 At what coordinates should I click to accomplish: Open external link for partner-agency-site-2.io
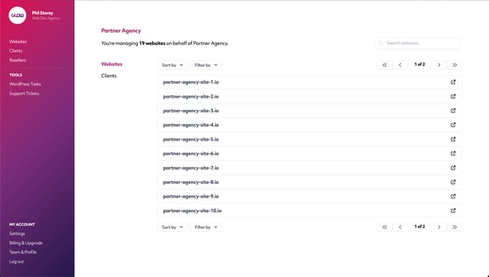tap(453, 96)
